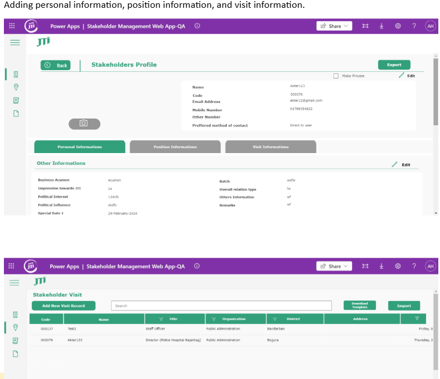Click the visit Search input field
Image resolution: width=440 pixels, height=379 pixels.
(222, 306)
